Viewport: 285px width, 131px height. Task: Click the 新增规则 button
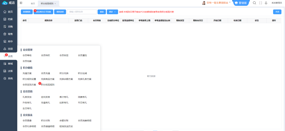[27, 12]
